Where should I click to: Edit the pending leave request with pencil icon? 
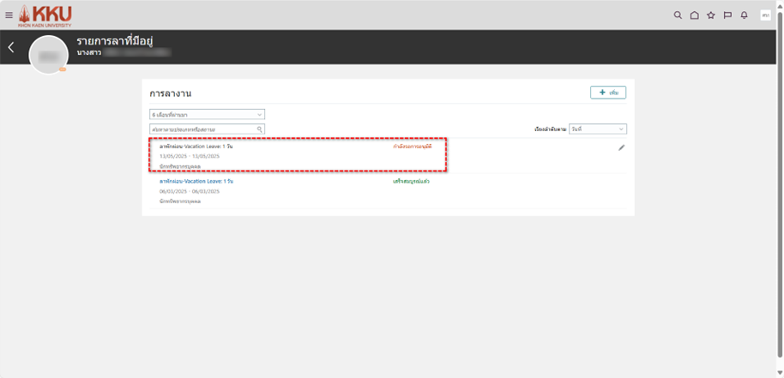coord(622,147)
